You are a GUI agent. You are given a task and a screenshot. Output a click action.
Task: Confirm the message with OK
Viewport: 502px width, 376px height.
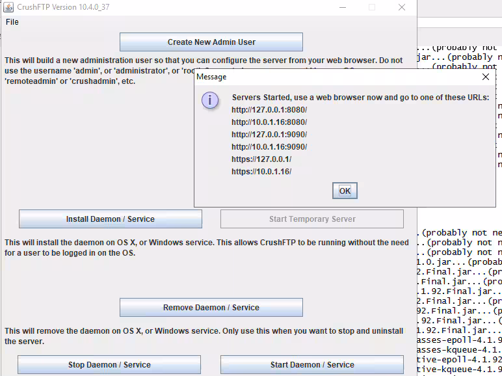(345, 191)
